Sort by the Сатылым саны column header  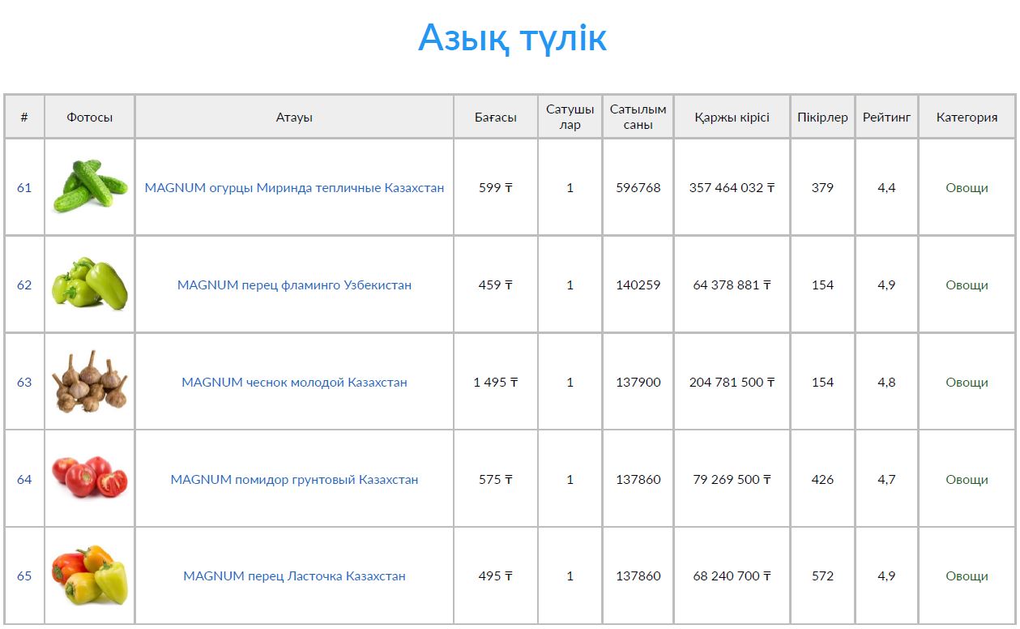(638, 117)
